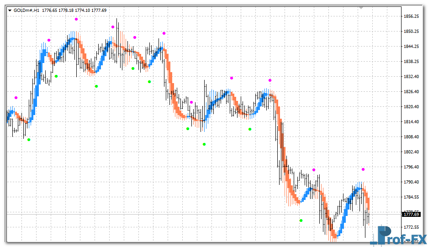Click the leftmost green signal dot
The width and height of the screenshot is (428, 247).
(x=29, y=140)
